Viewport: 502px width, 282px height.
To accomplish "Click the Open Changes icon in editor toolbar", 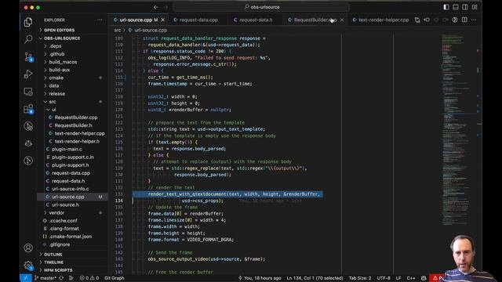I will (417, 20).
